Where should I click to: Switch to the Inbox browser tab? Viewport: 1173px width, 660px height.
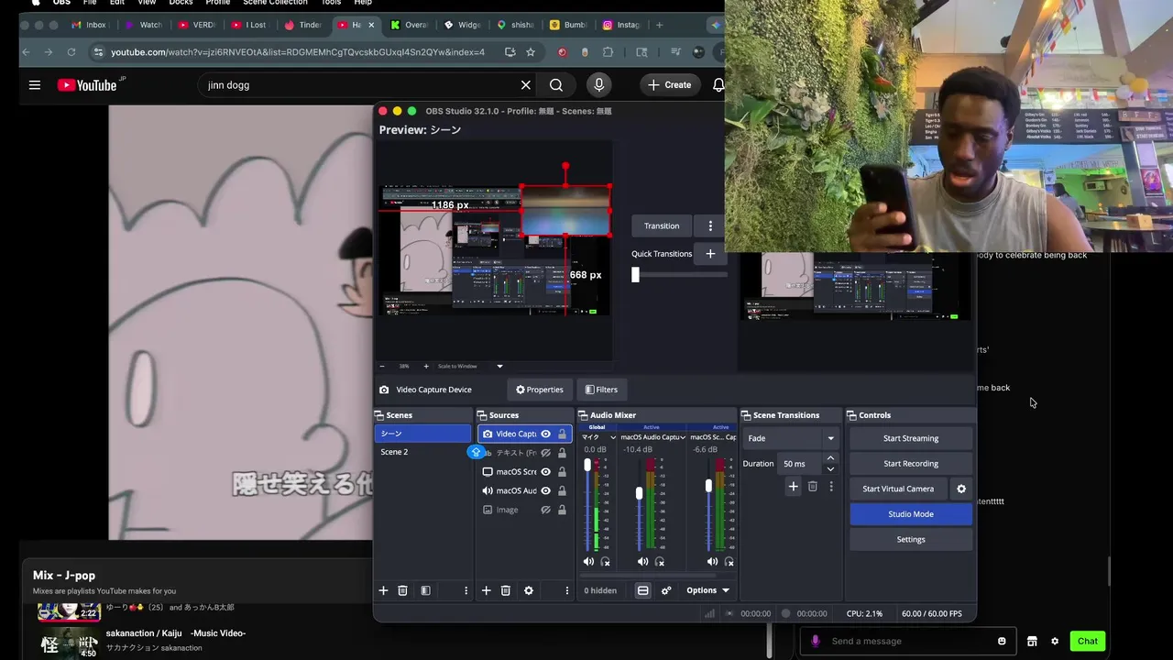point(89,25)
